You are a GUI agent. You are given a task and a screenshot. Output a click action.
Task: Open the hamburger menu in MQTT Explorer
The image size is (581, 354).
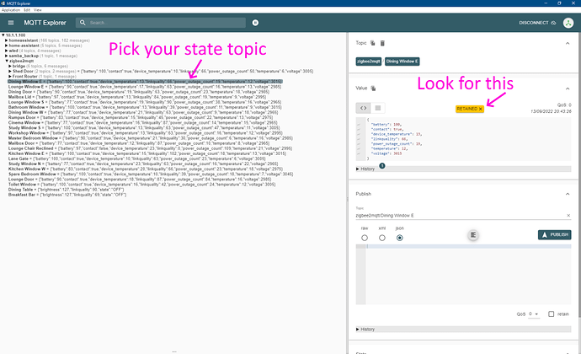pyautogui.click(x=11, y=23)
